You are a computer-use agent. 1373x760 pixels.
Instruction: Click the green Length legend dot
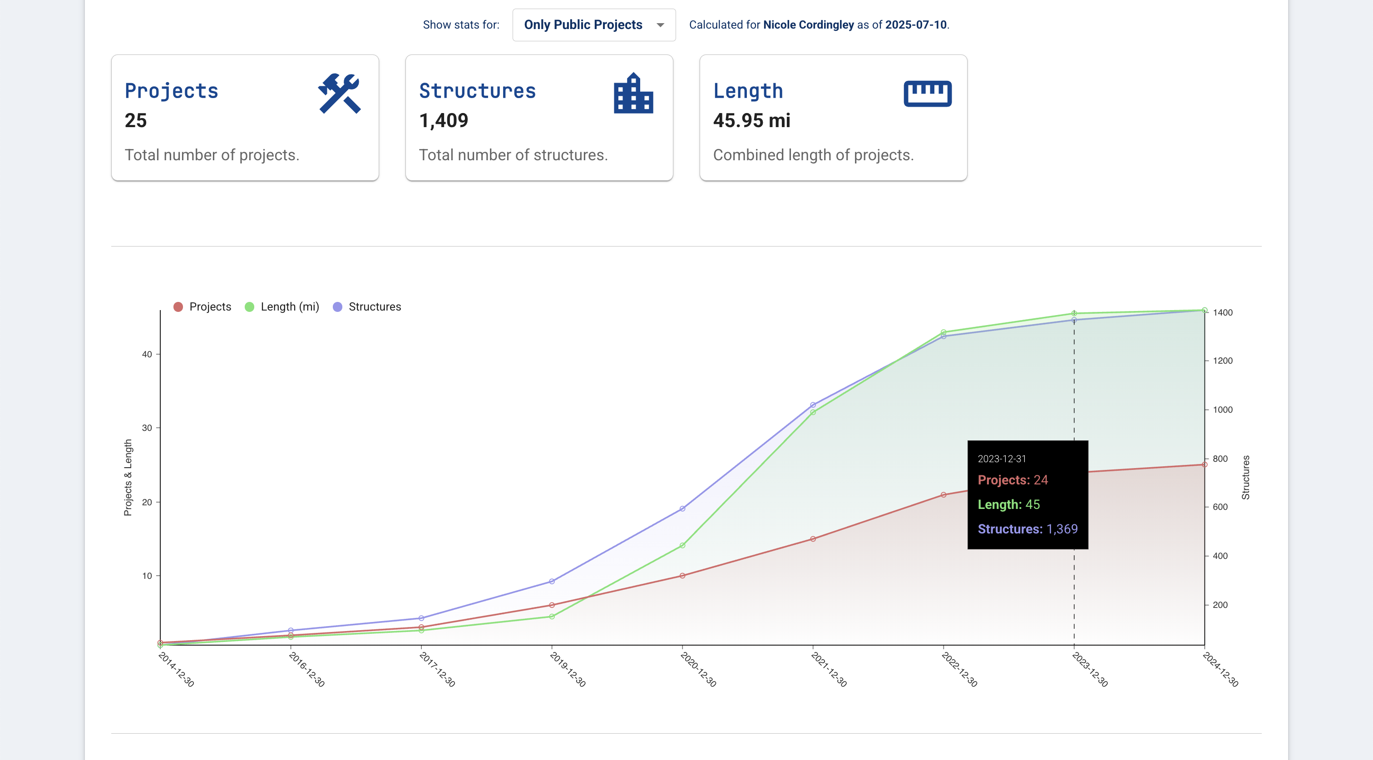click(249, 306)
